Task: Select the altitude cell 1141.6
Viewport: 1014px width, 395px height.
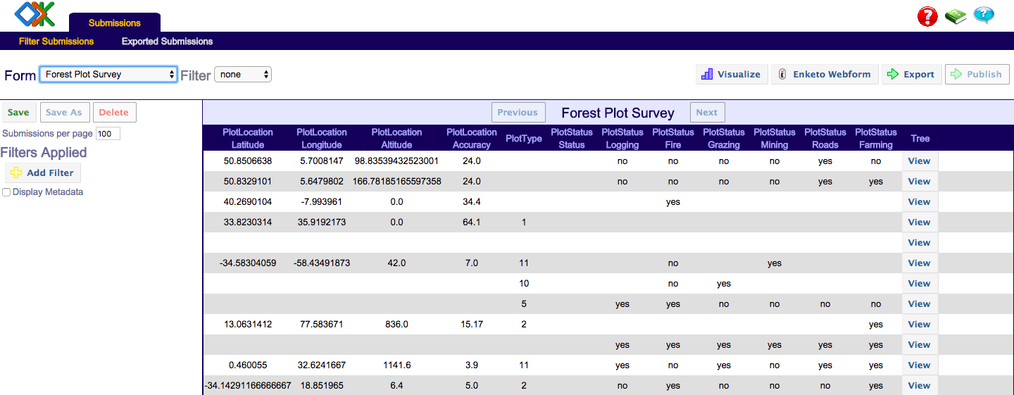Action: [x=396, y=365]
